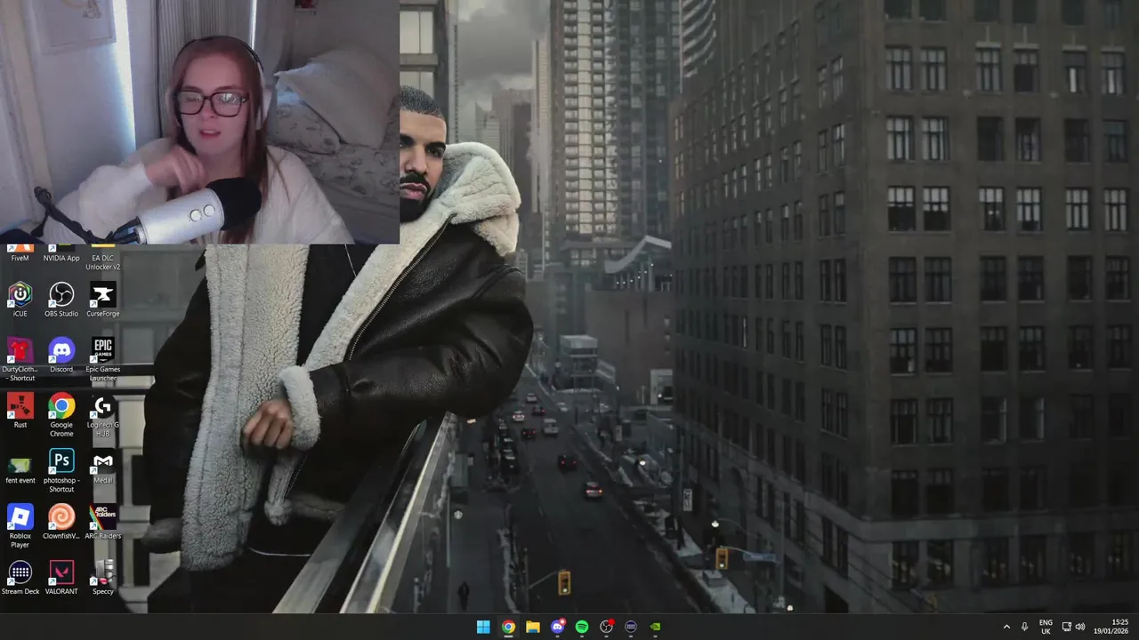Open Stream Deck taskbar icon
Screen dimensions: 1139x640
tap(631, 627)
